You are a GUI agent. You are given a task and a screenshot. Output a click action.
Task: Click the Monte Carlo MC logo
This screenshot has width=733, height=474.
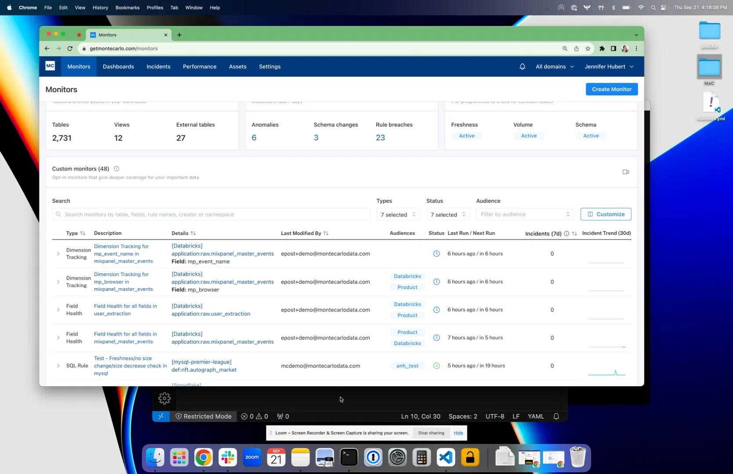click(x=50, y=66)
